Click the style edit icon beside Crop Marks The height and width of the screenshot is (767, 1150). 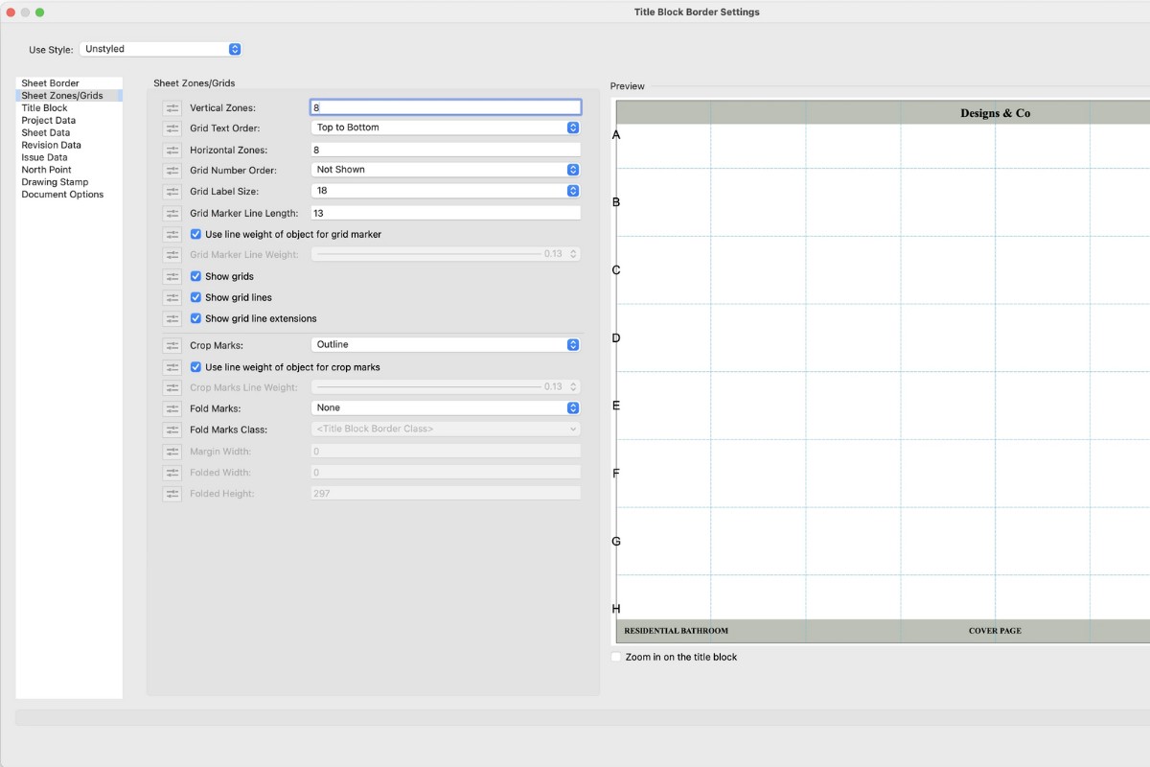172,343
